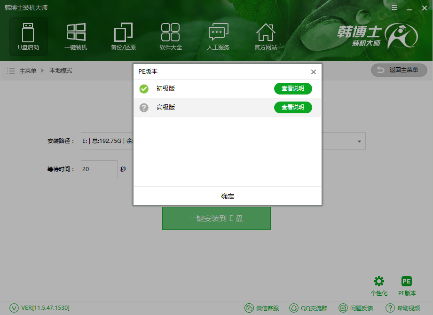The height and width of the screenshot is (315, 433).
Task: Open 个性化 customization settings
Action: click(x=379, y=284)
